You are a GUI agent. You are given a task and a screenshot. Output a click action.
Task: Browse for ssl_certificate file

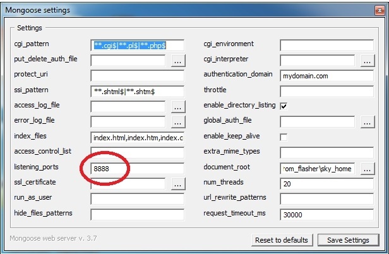[178, 184]
